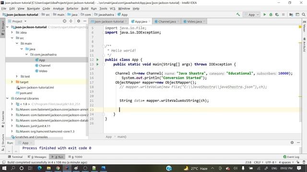
Task: Collapse the main folder
Action: (17, 43)
